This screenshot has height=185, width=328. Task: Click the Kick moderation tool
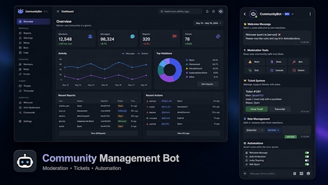click(x=254, y=71)
